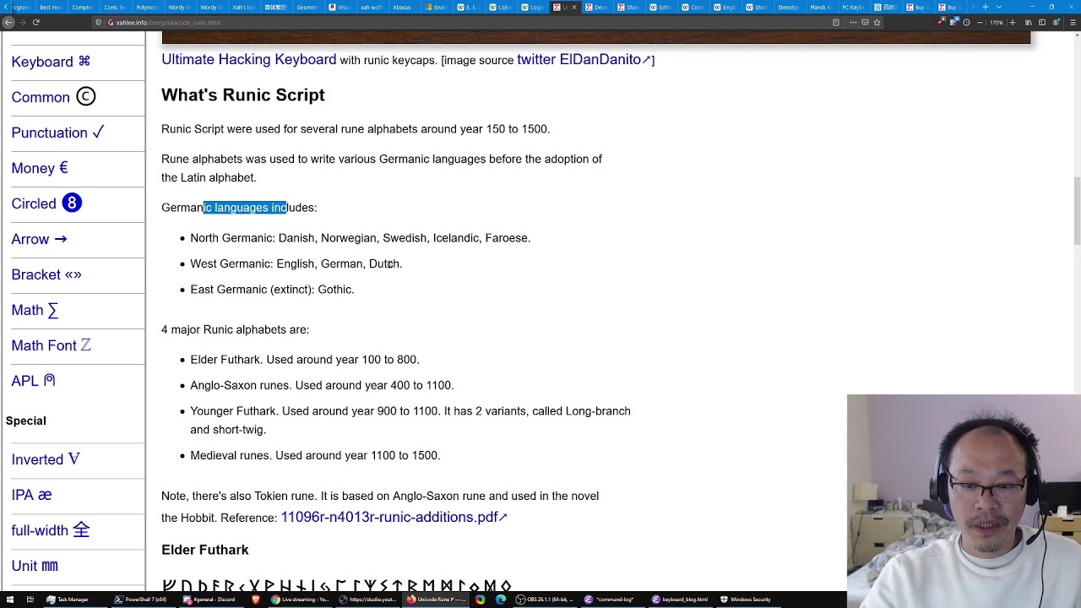Viewport: 1081px width, 608px height.
Task: Reload the current page
Action: pos(35,22)
